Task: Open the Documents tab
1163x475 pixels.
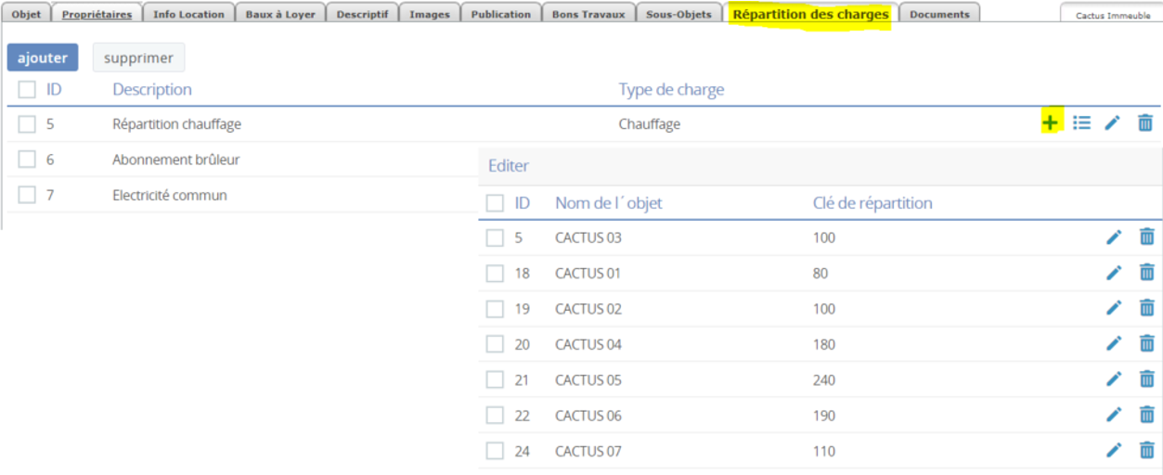Action: 939,14
